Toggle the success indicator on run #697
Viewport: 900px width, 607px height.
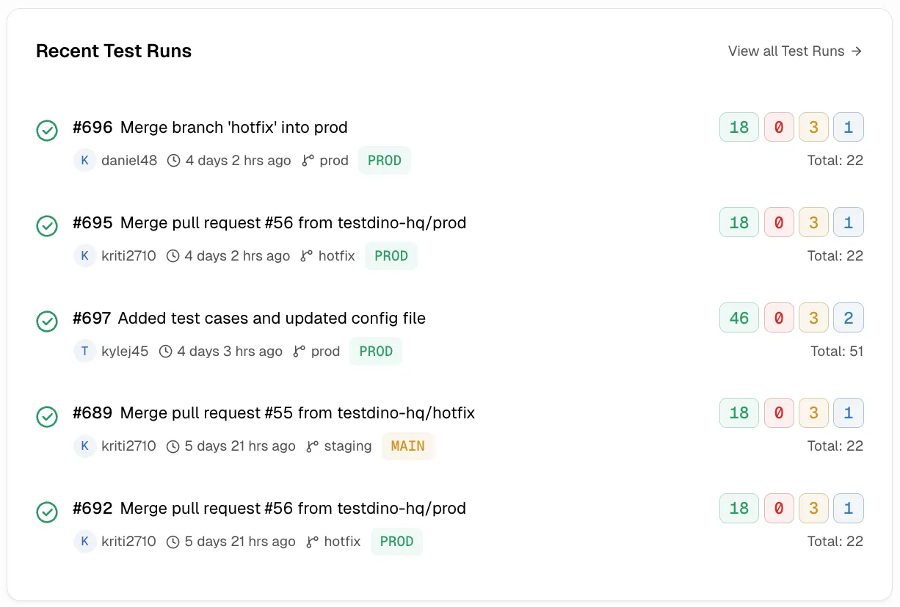coord(47,321)
